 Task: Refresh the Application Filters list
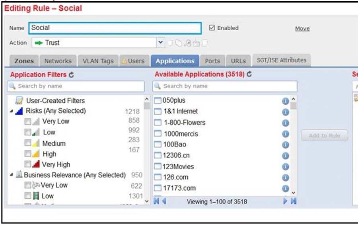(x=71, y=74)
